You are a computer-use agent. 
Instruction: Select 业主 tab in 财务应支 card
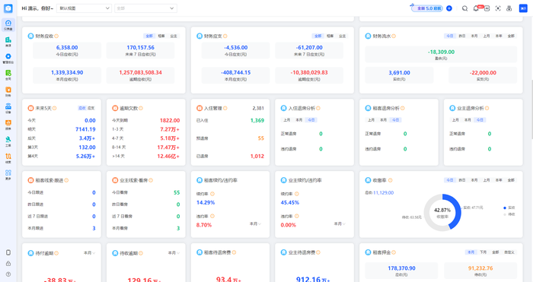point(343,36)
